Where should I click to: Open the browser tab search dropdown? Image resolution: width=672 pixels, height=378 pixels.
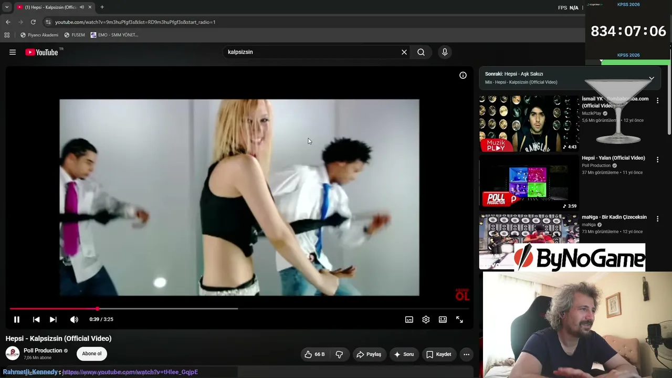[7, 7]
